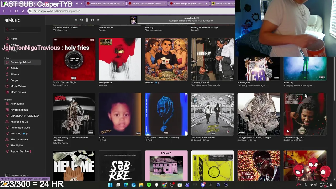Open The Voice of the Heroes cover
This screenshot has width=336, height=189.
(x=212, y=114)
